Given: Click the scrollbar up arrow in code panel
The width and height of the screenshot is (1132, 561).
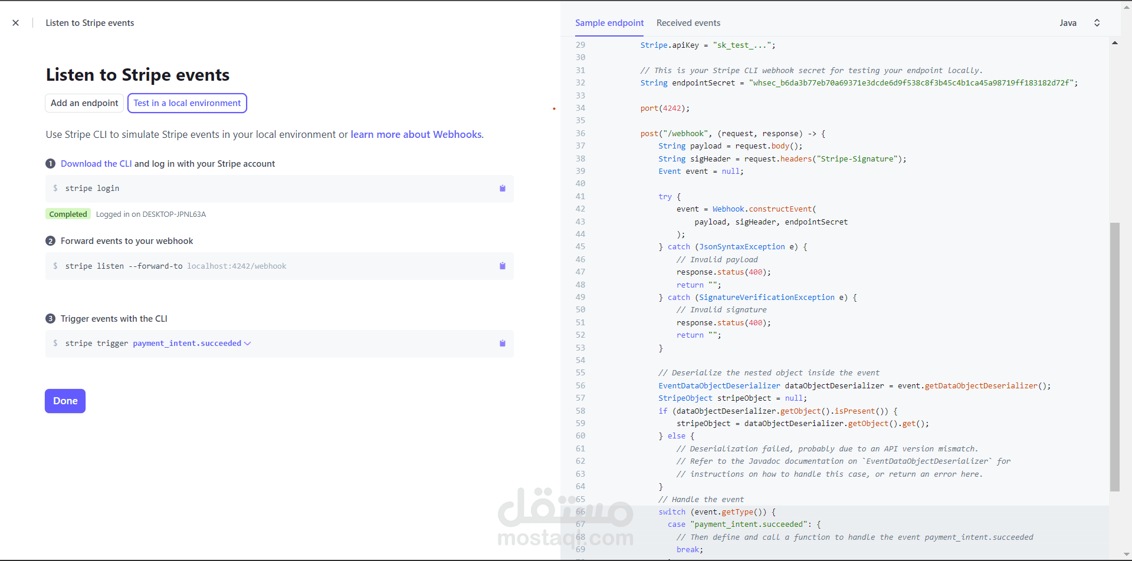Looking at the screenshot, I should pyautogui.click(x=1114, y=43).
